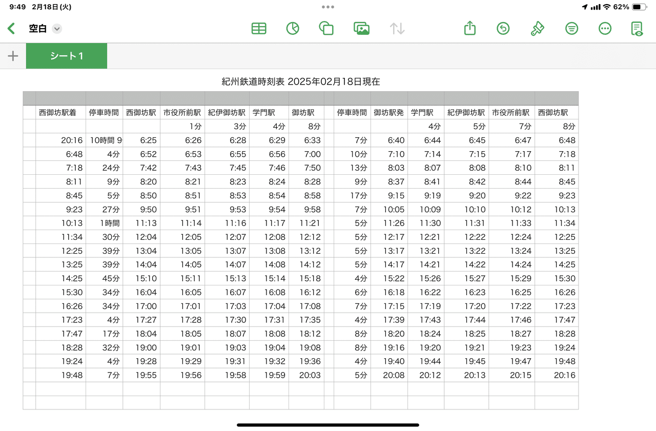Viewport: 656px width, 431px height.
Task: Select the table title 紀州鉄道時刻表 2025年02月18日現在
Action: 301,81
